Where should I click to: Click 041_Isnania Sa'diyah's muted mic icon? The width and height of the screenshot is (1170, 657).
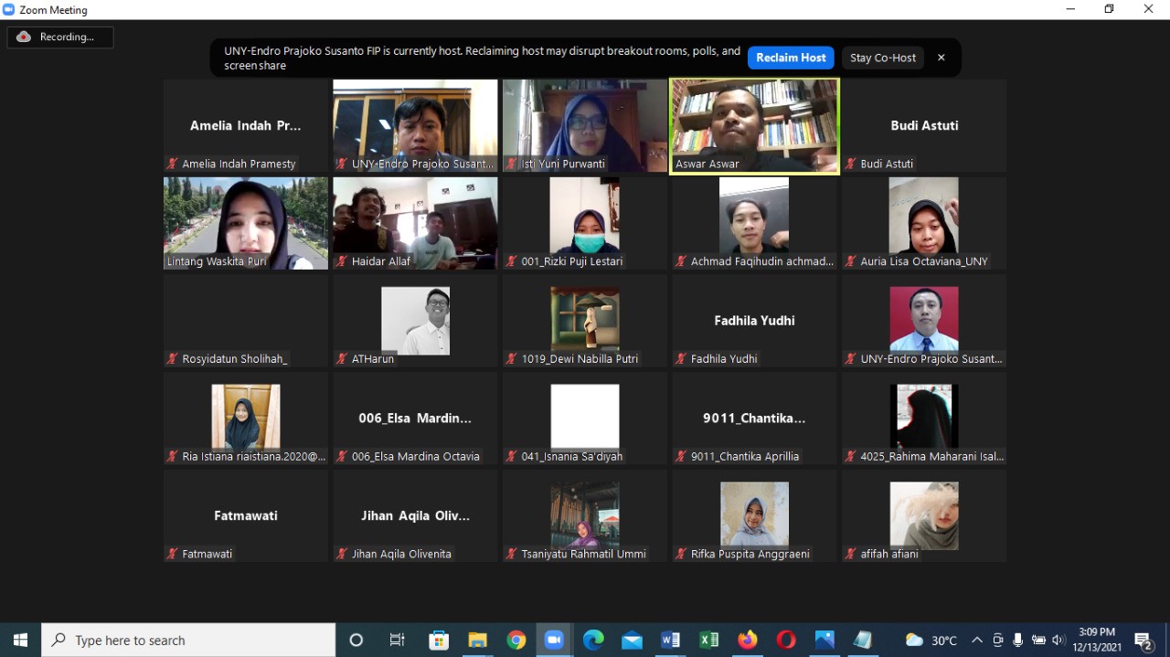point(511,456)
